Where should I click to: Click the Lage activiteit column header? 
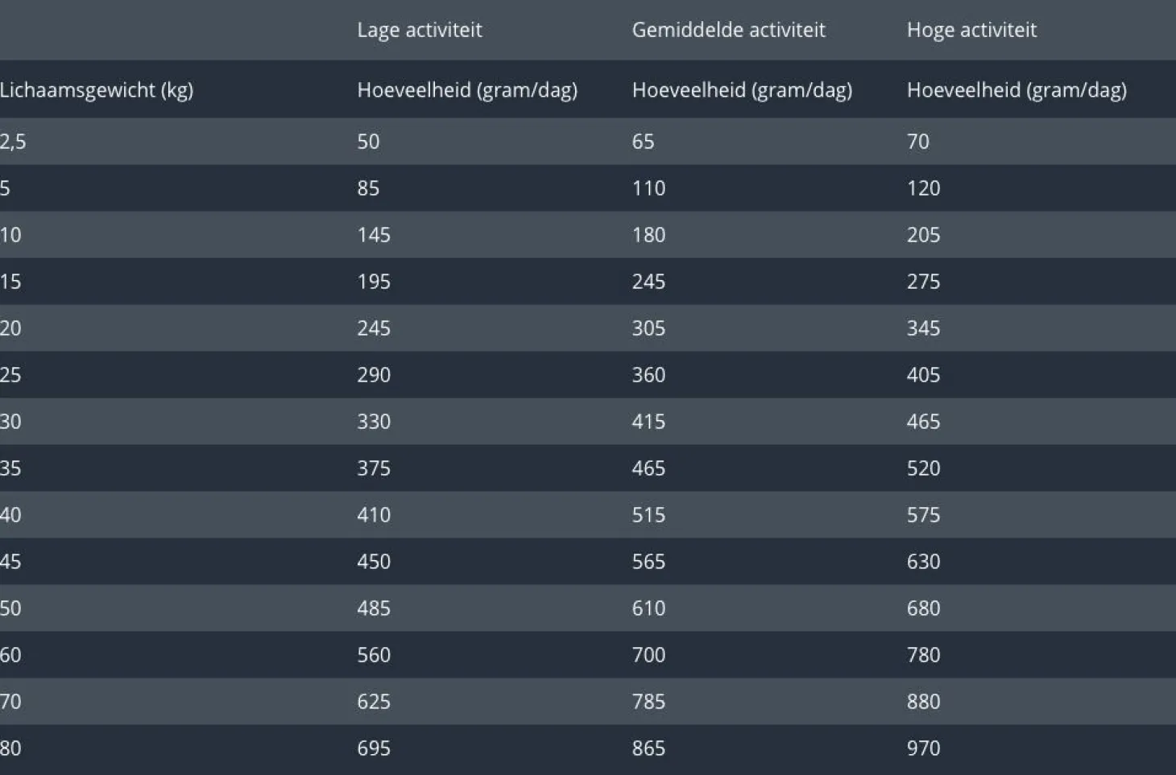419,30
